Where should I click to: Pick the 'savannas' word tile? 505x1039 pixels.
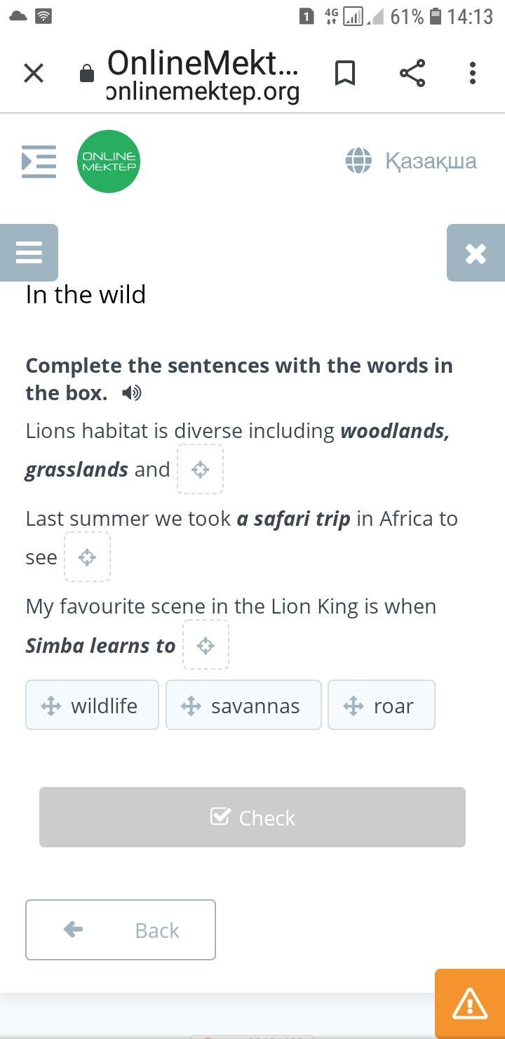(243, 705)
